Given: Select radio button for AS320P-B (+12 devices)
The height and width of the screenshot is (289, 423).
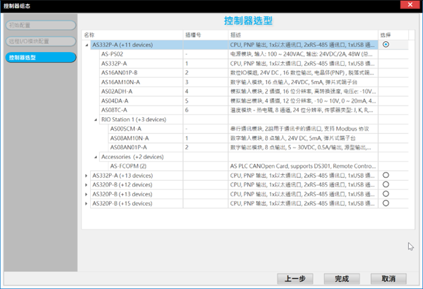Looking at the screenshot, I should 386,185.
